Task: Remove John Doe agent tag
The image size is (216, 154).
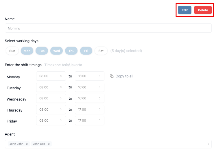Action: 49,144
